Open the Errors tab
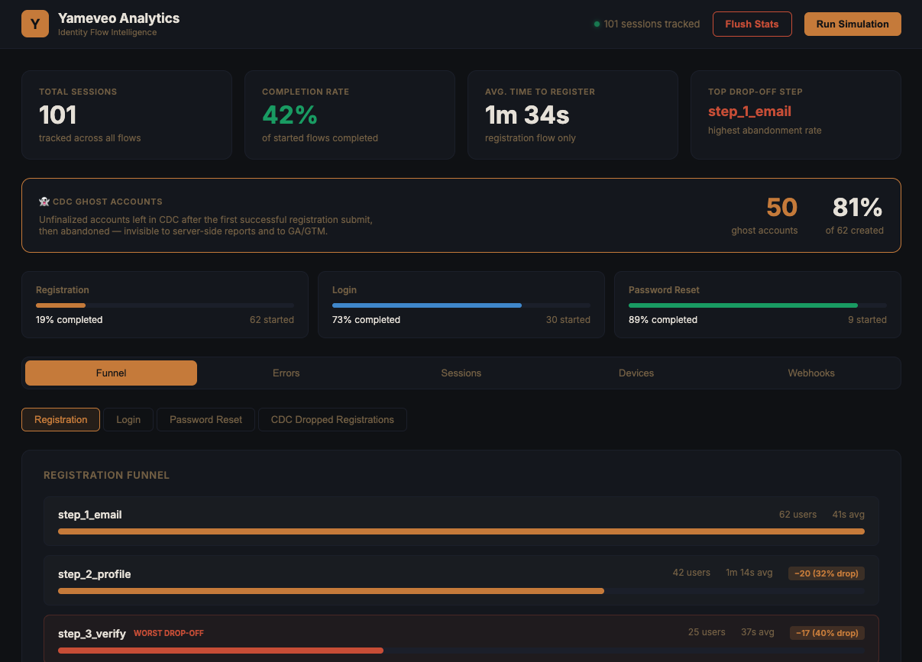This screenshot has width=922, height=662. point(286,373)
